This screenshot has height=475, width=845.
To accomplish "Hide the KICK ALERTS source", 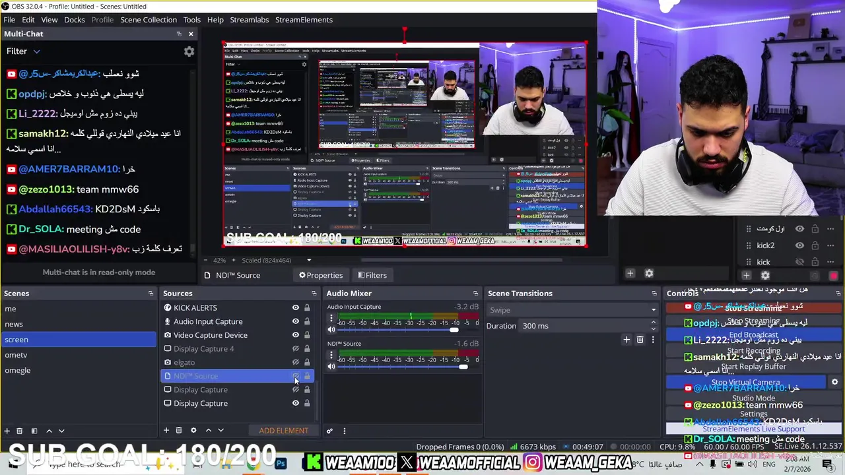I will coord(296,308).
